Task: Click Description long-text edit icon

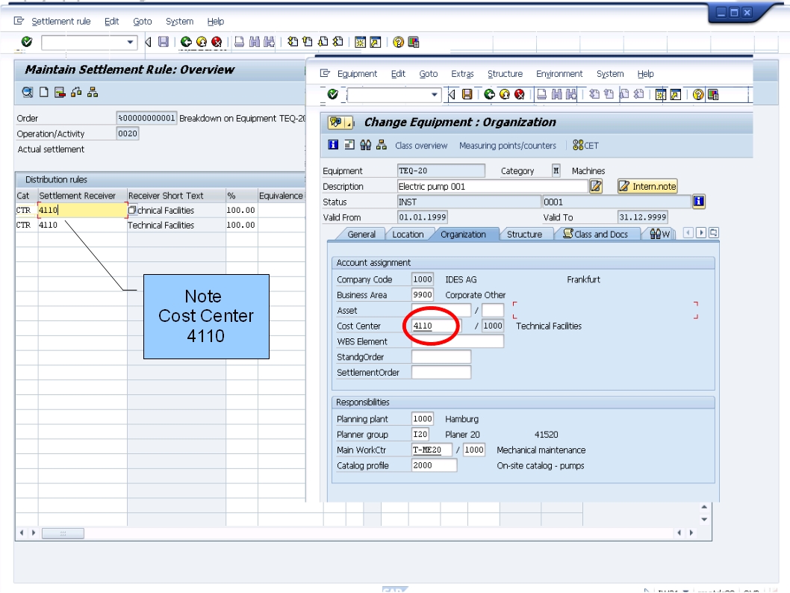Action: (596, 187)
